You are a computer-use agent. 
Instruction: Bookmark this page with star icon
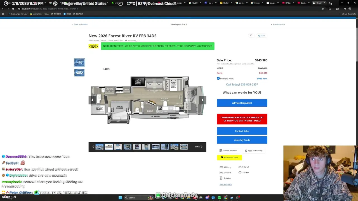[322, 9]
